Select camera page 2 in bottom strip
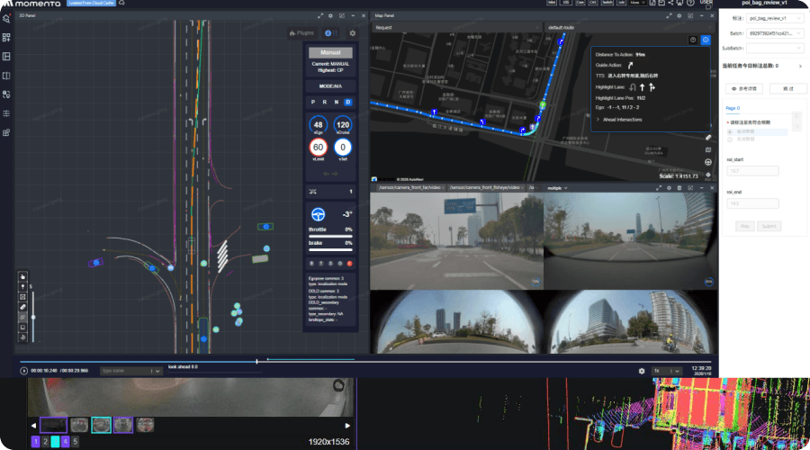The image size is (810, 450). point(46,442)
